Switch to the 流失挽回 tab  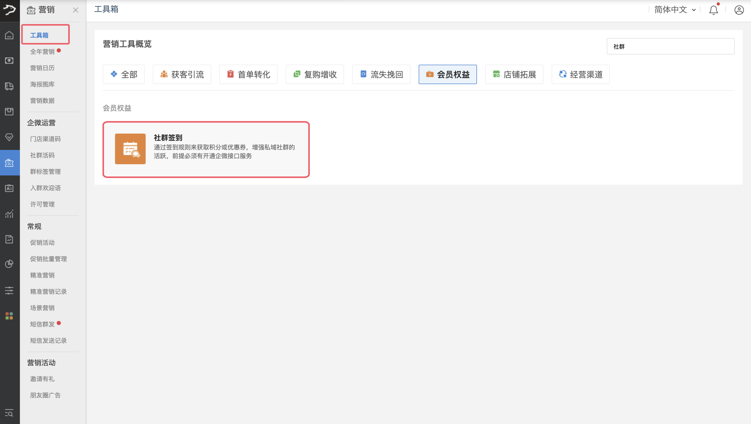point(381,74)
